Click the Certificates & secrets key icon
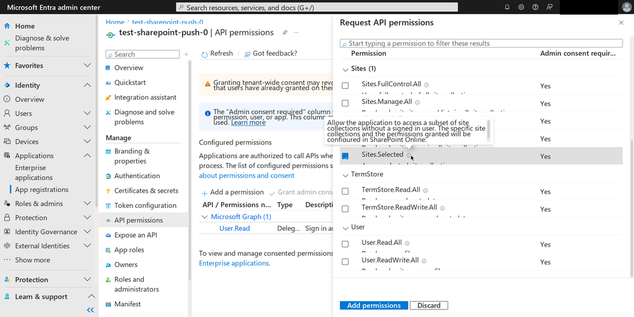The height and width of the screenshot is (317, 634). (x=108, y=191)
